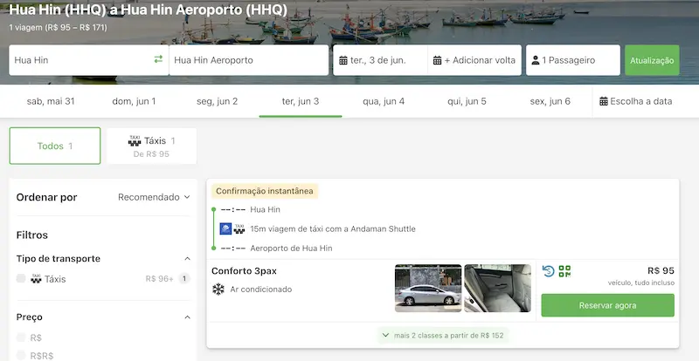Screen dimensions: 699x361
Task: Switch to the Táxis results tab
Action: [x=151, y=146]
